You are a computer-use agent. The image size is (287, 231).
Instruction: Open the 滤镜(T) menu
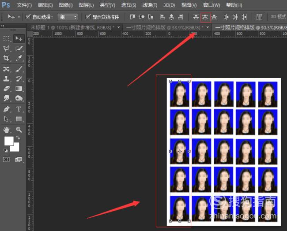coord(150,5)
